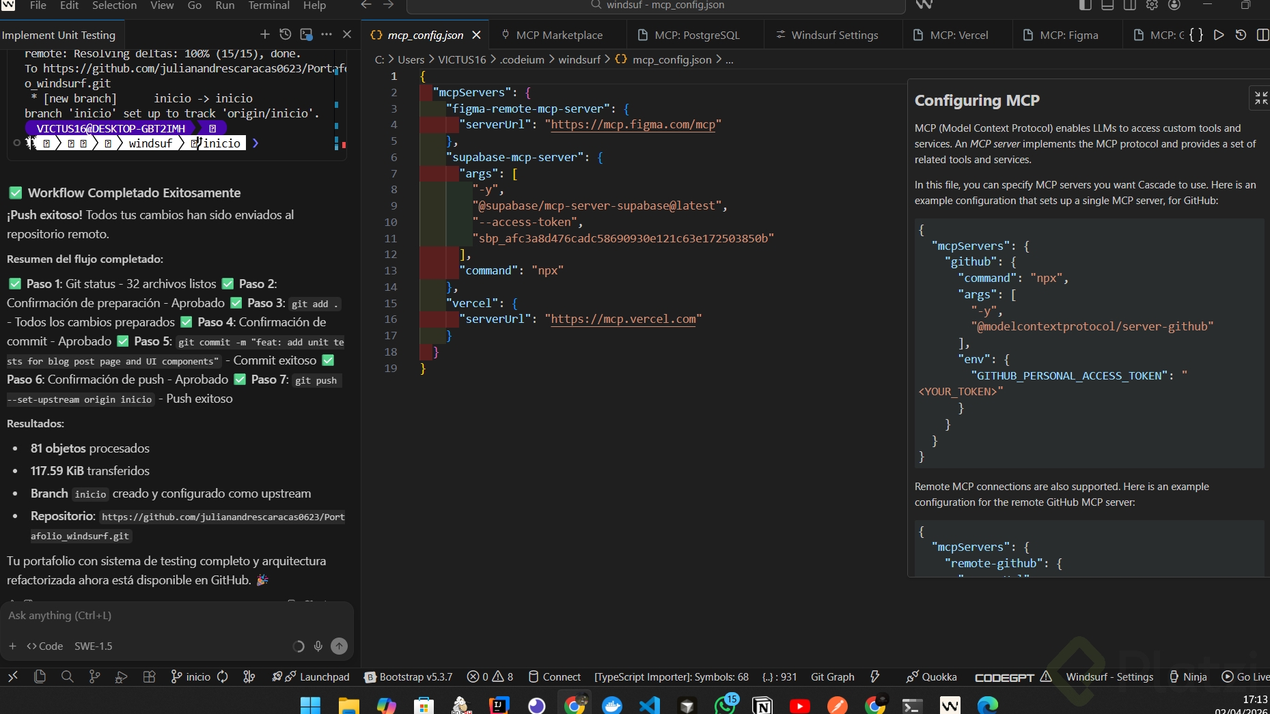Screen dimensions: 1270x714
Task: Open Cascade panel more actions ellipsis
Action: [x=327, y=35]
